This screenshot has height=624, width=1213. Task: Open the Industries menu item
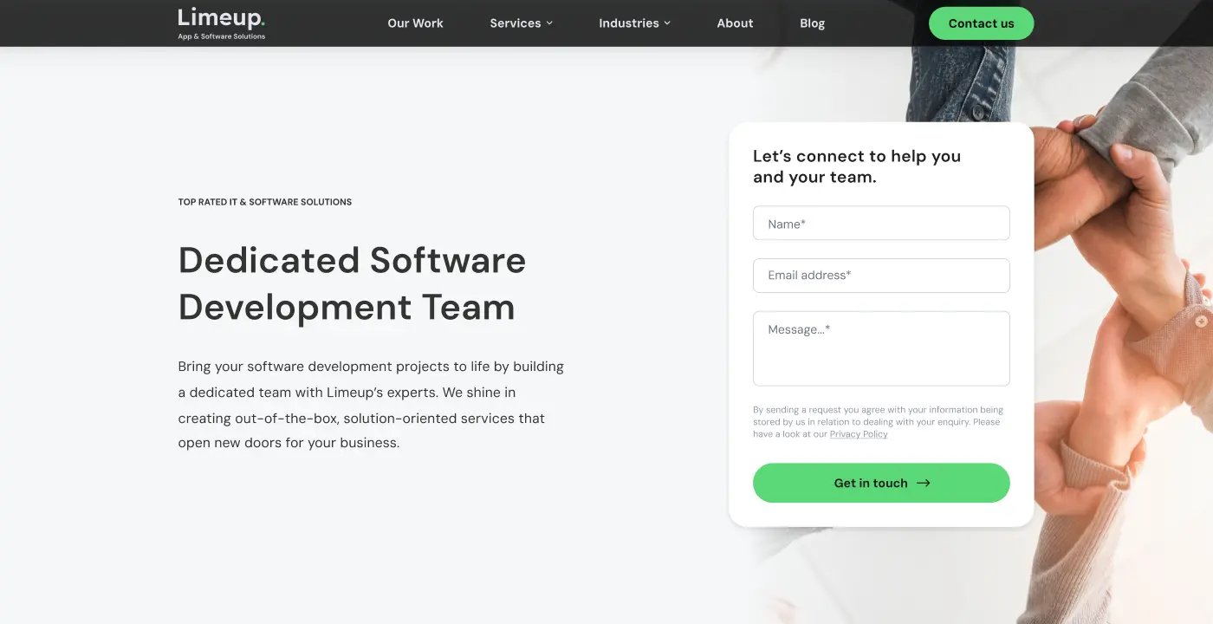coord(628,23)
